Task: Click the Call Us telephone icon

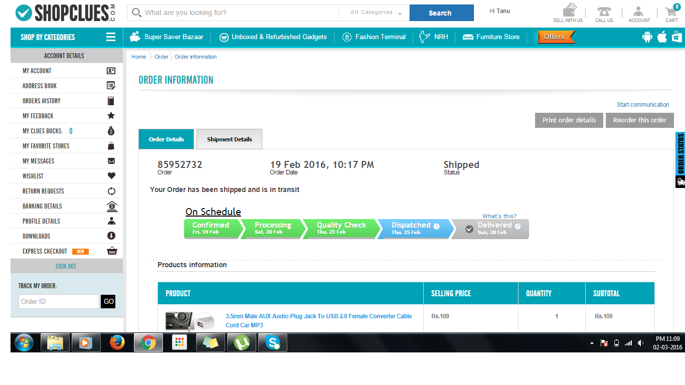Action: tap(604, 13)
